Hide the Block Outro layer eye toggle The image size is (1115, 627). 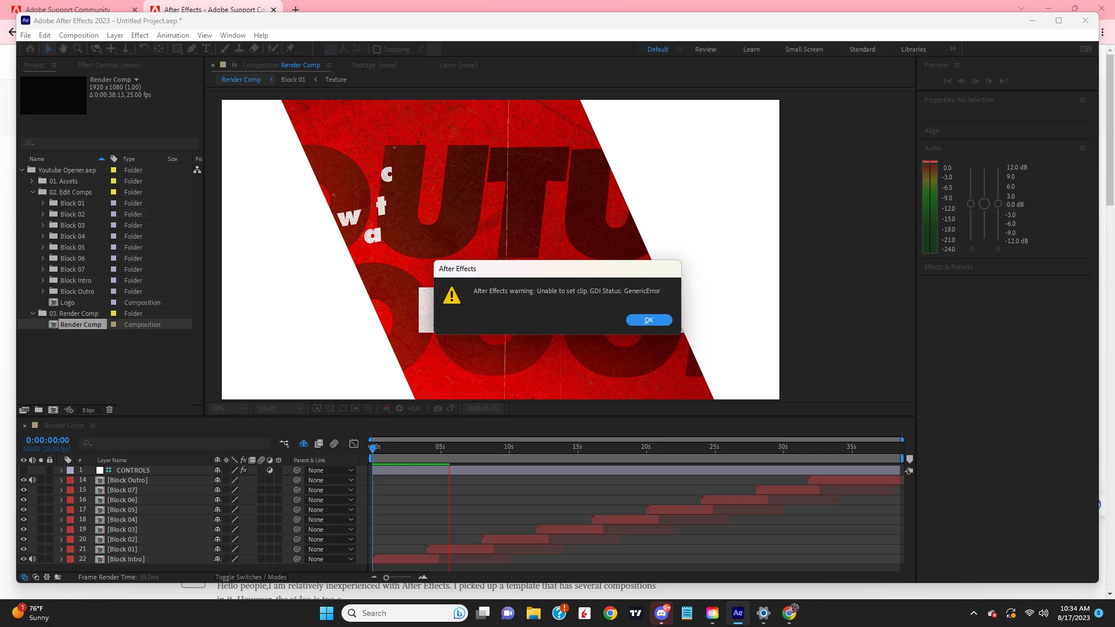tap(24, 480)
